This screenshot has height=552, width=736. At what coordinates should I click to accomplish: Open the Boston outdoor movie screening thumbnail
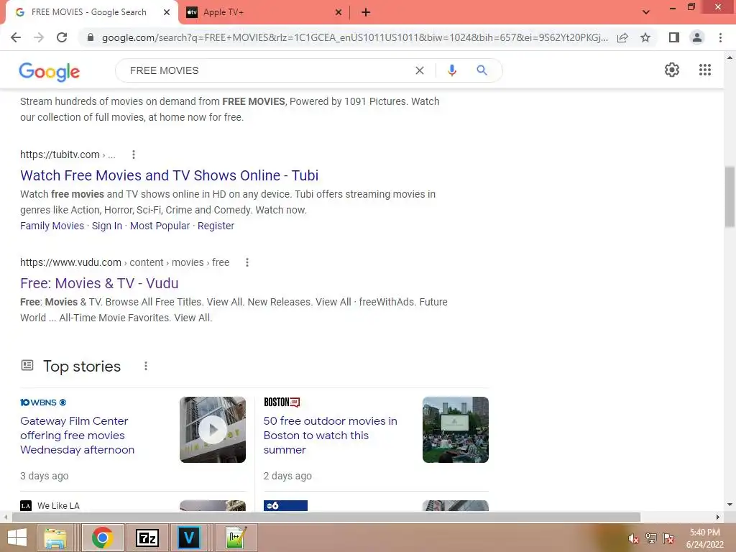click(x=455, y=430)
